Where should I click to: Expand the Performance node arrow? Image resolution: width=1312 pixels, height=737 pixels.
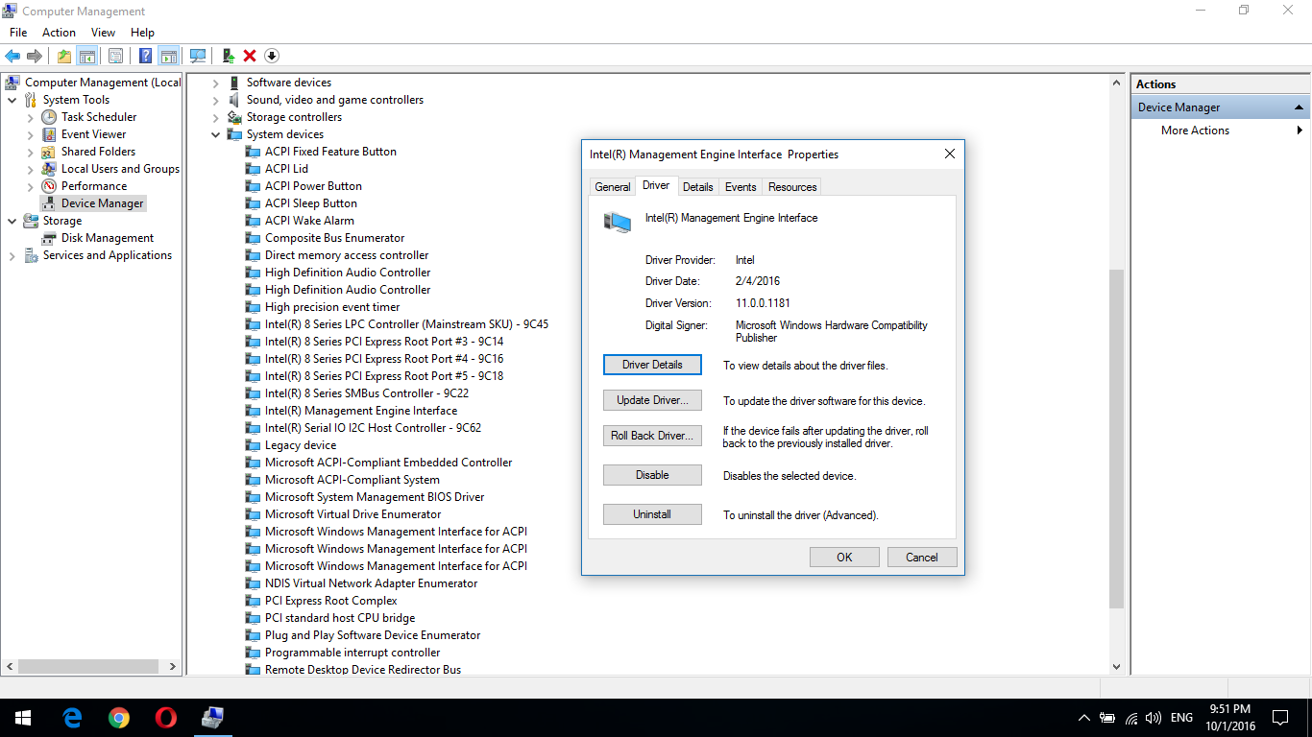click(31, 186)
